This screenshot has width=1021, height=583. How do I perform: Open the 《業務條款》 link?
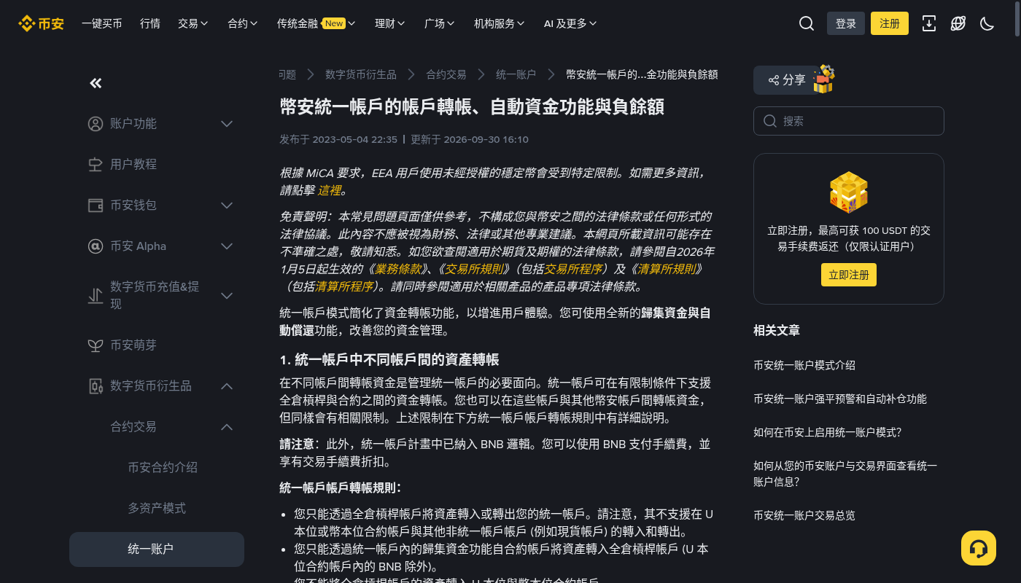click(398, 269)
